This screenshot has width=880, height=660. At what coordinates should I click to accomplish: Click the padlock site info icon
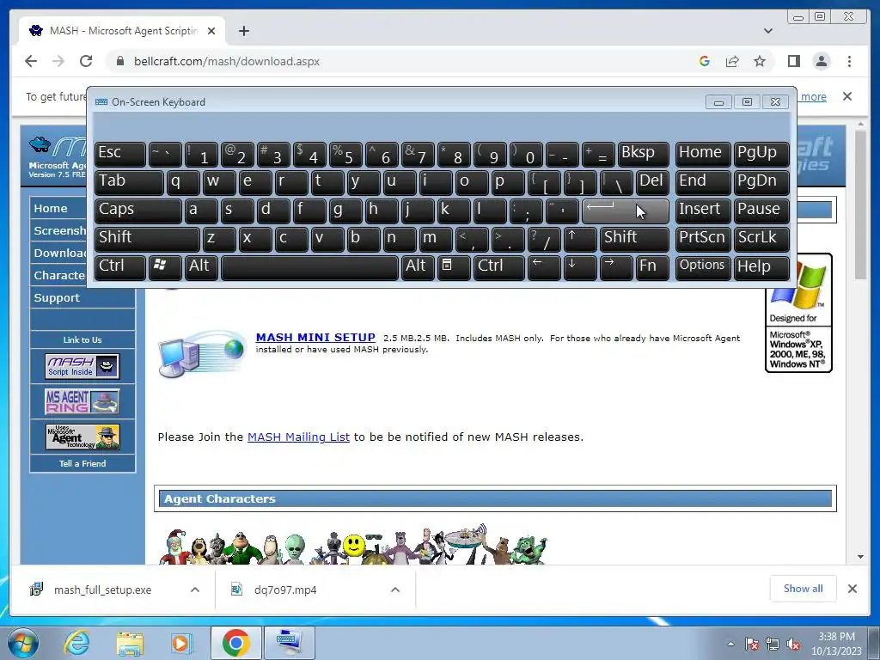click(119, 61)
